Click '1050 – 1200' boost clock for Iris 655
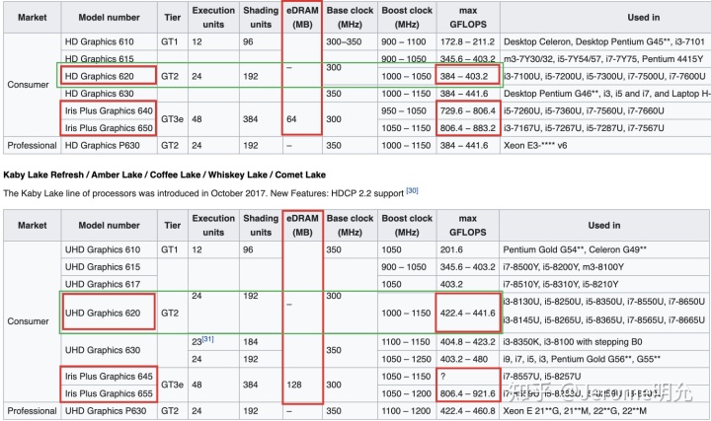711x421 pixels. 406,393
